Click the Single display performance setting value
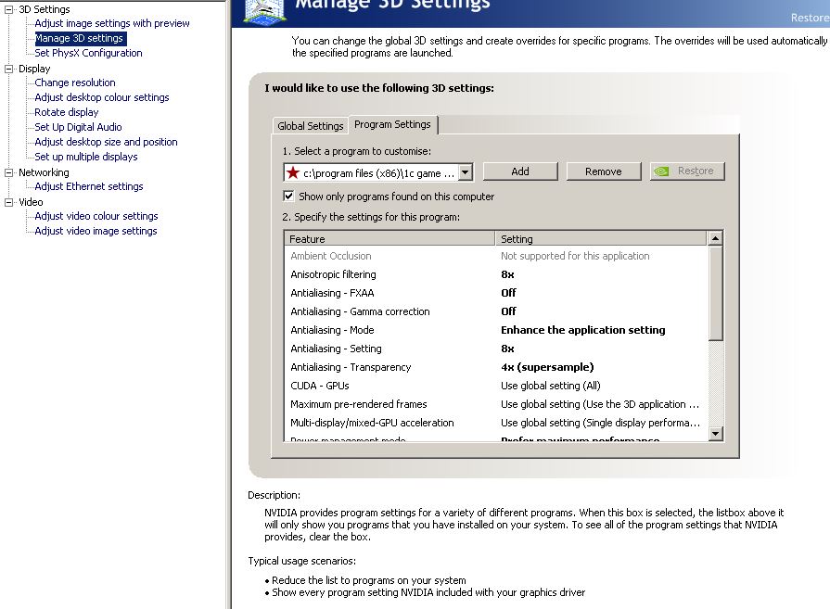 [x=600, y=423]
